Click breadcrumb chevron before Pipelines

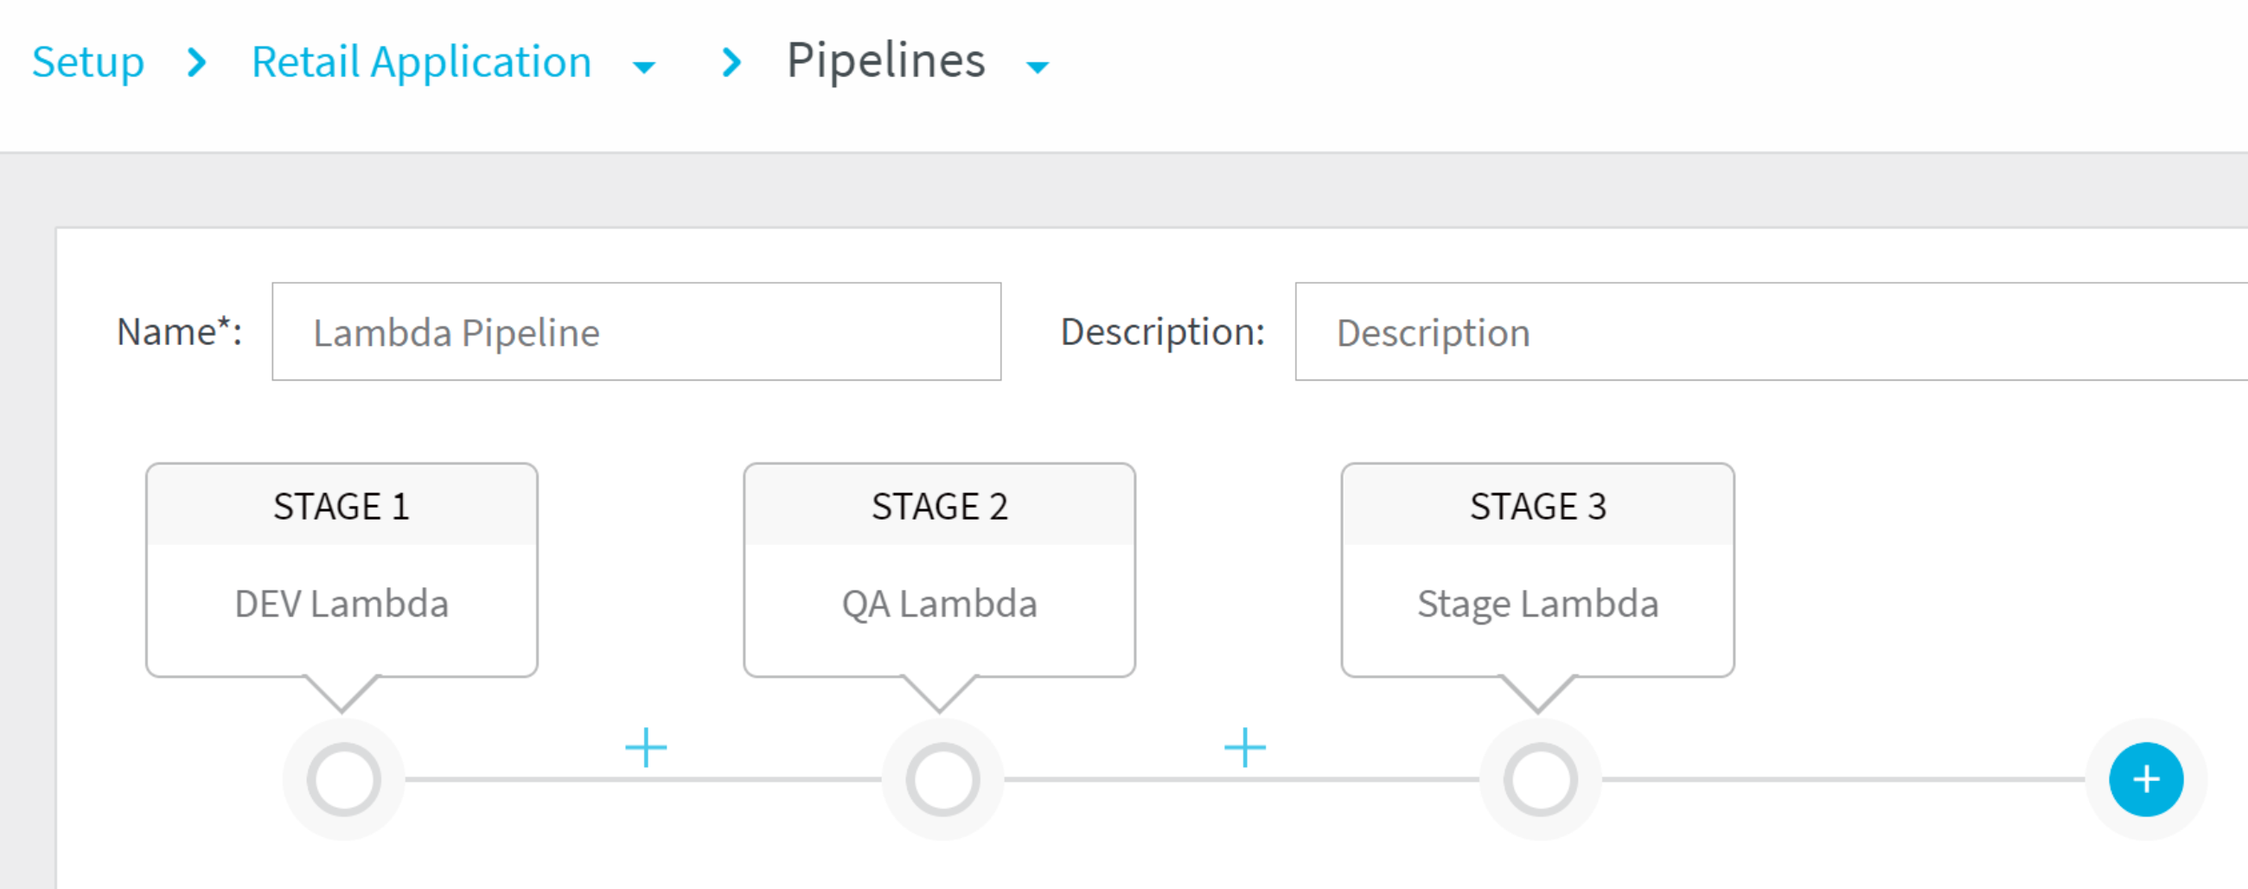732,62
